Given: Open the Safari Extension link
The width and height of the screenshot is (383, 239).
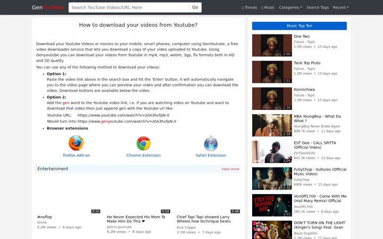Looking at the screenshot, I should (x=211, y=155).
